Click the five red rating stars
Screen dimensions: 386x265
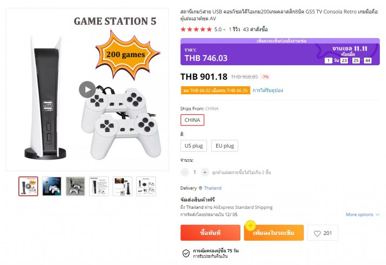coord(196,29)
